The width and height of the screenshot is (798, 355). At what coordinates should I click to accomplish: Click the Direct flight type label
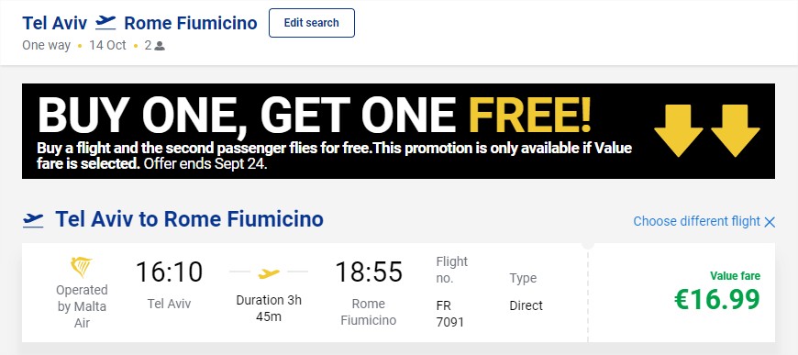(x=526, y=305)
